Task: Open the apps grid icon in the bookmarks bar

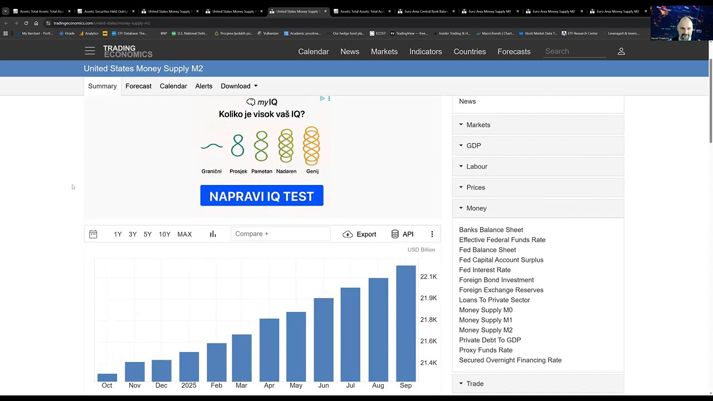Action: [x=6, y=33]
